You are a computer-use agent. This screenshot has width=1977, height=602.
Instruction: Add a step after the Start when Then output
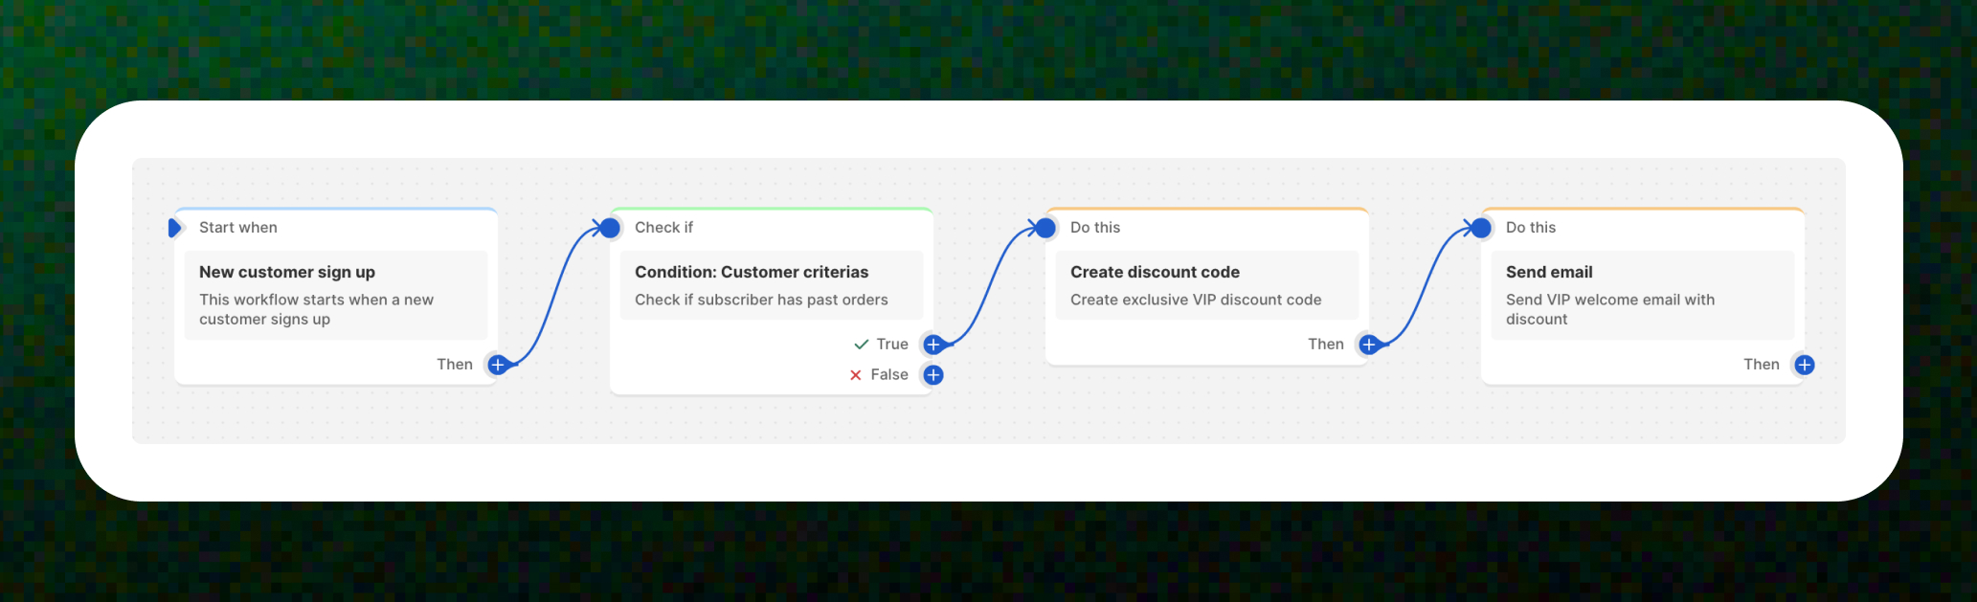click(x=498, y=365)
